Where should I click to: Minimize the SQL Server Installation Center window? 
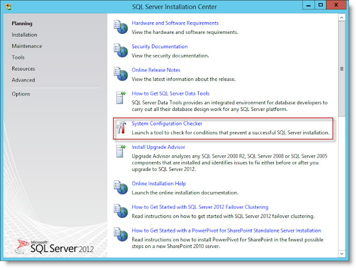(308, 5)
